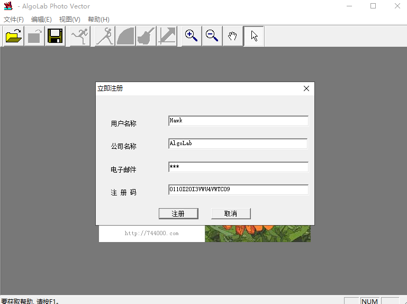Close the 立即注册 dialog

(306, 88)
